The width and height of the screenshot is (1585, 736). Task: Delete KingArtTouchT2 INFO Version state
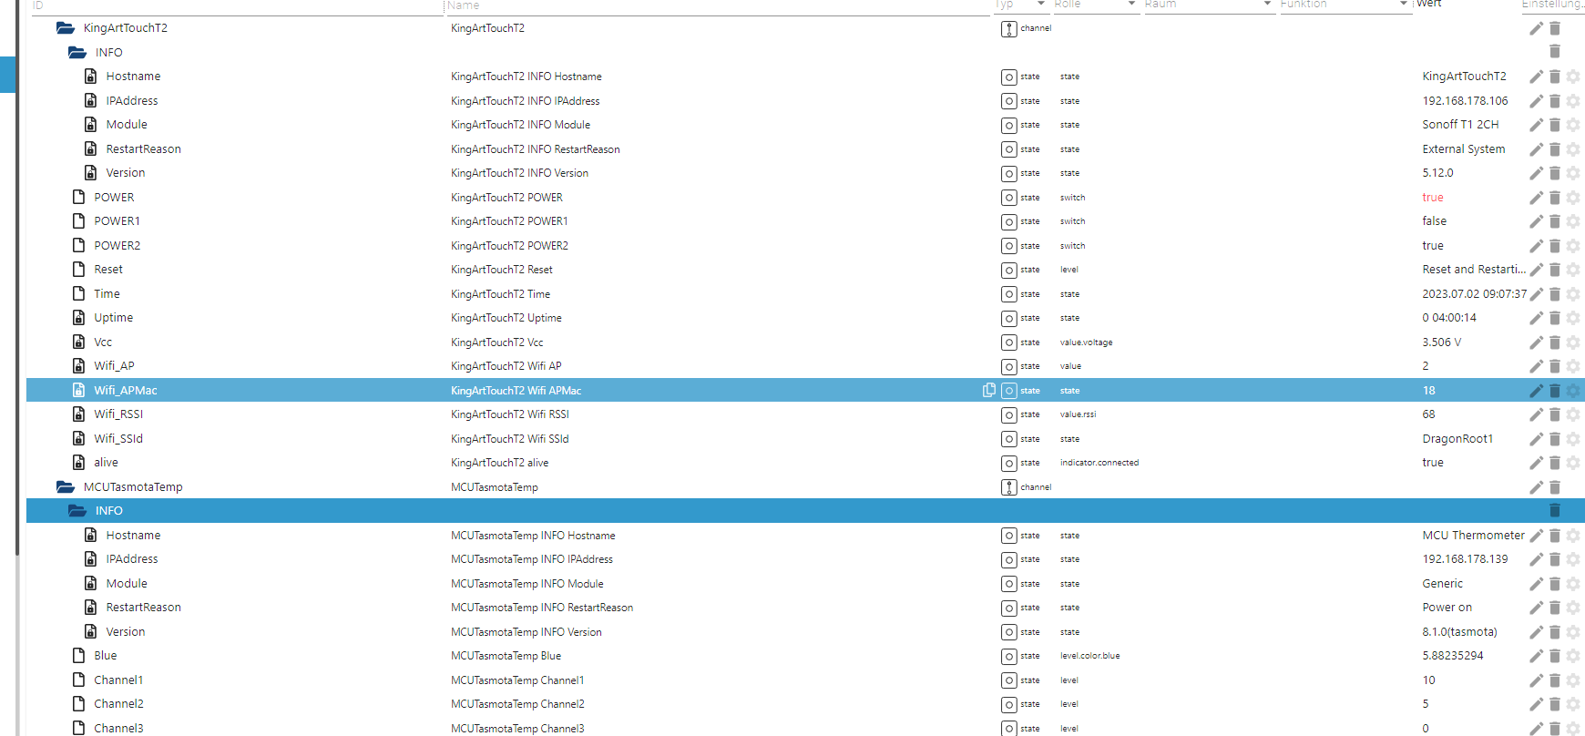click(x=1555, y=173)
